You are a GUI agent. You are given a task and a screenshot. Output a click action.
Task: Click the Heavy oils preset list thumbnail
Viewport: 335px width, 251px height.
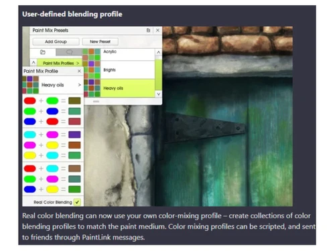(91, 88)
